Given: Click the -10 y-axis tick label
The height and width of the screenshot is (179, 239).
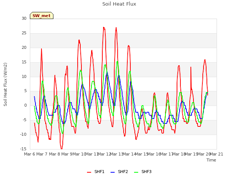Looking at the screenshot, I should (23, 134).
